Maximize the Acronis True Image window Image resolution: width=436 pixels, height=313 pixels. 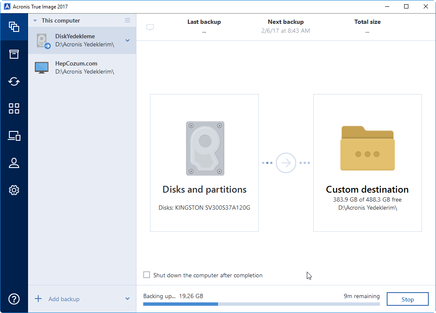click(x=406, y=6)
